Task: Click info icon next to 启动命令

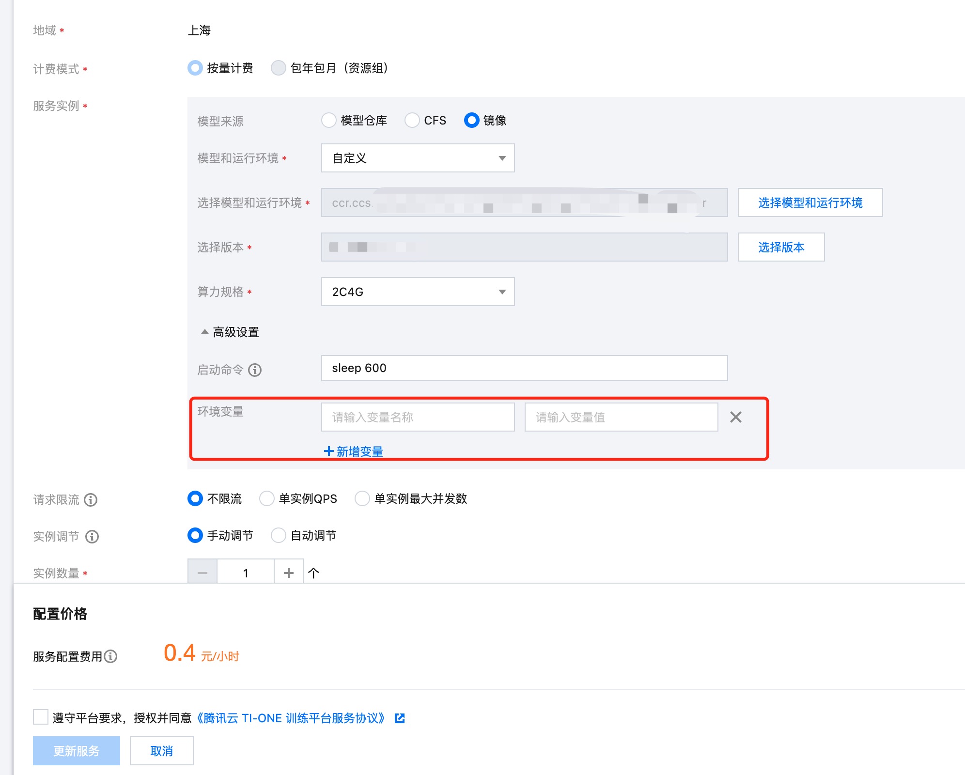Action: [x=255, y=370]
